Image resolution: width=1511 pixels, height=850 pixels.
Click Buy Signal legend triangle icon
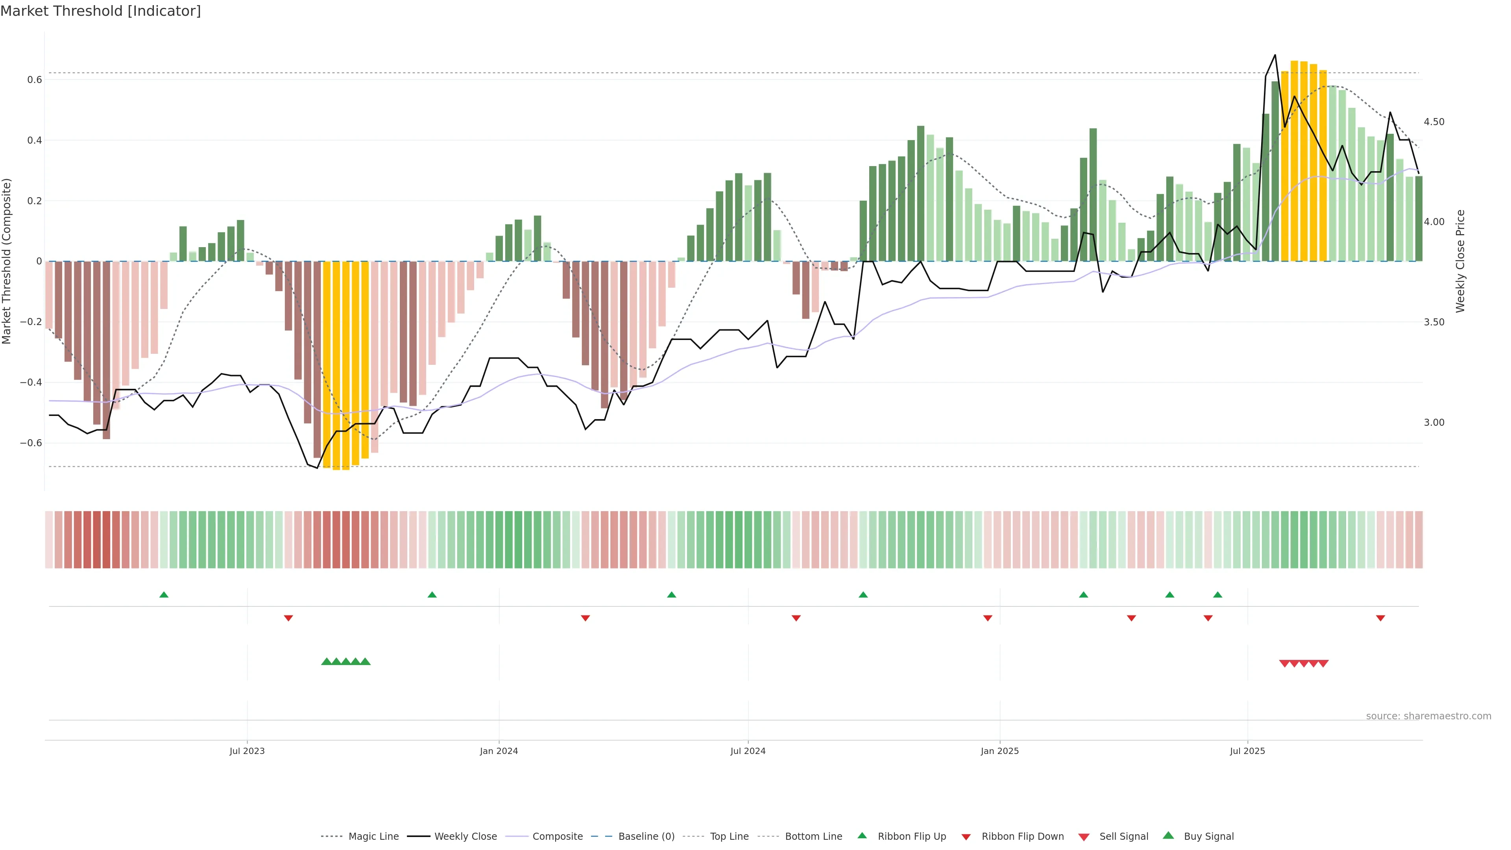click(1168, 835)
